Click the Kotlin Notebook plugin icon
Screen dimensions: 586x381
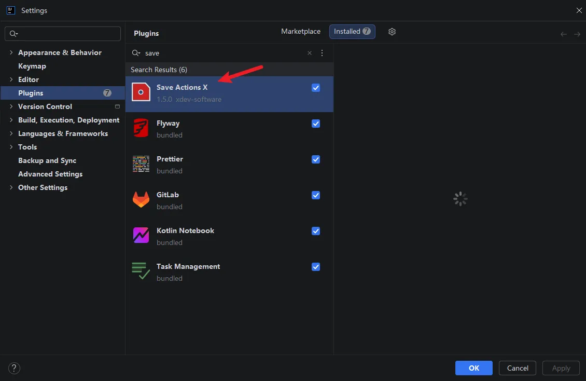[x=141, y=235]
